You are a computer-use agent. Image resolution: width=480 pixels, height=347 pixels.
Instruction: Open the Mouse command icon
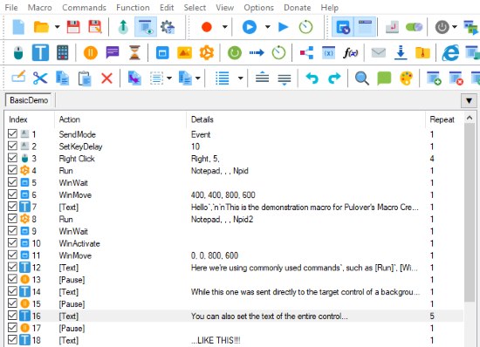click(x=18, y=52)
